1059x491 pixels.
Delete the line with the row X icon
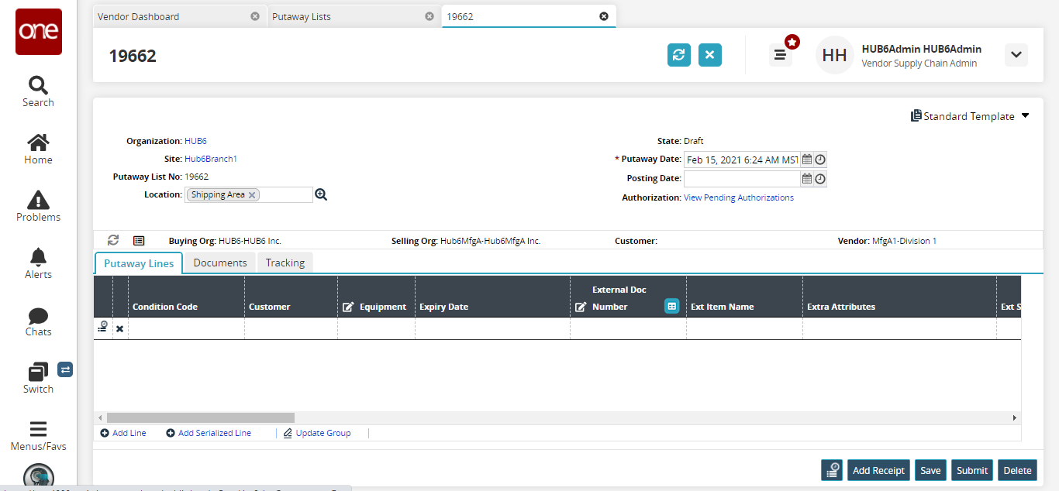(119, 329)
